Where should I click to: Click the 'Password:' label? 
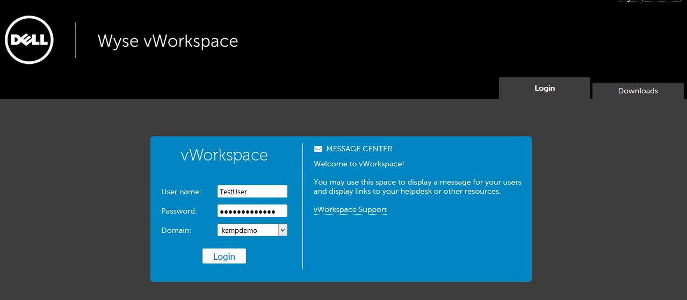pyautogui.click(x=179, y=211)
